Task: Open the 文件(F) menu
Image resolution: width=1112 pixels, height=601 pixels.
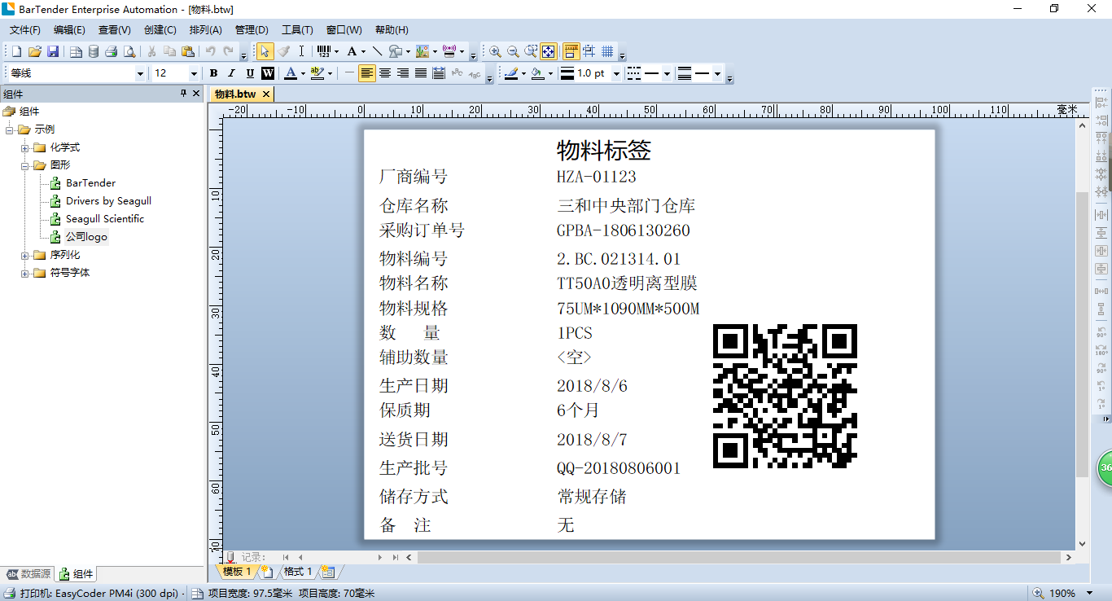Action: click(24, 30)
